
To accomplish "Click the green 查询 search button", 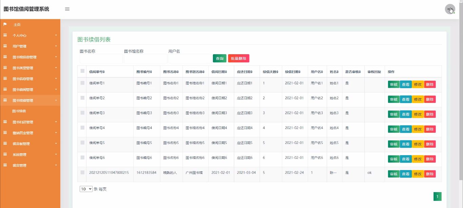I will click(x=220, y=58).
